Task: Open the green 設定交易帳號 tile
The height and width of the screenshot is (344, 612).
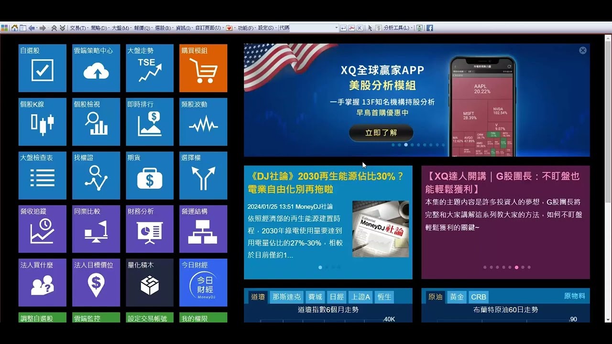Action: coord(150,318)
